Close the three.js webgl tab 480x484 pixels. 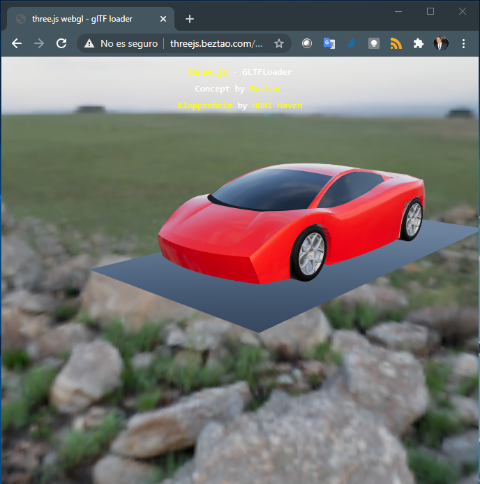(x=165, y=19)
